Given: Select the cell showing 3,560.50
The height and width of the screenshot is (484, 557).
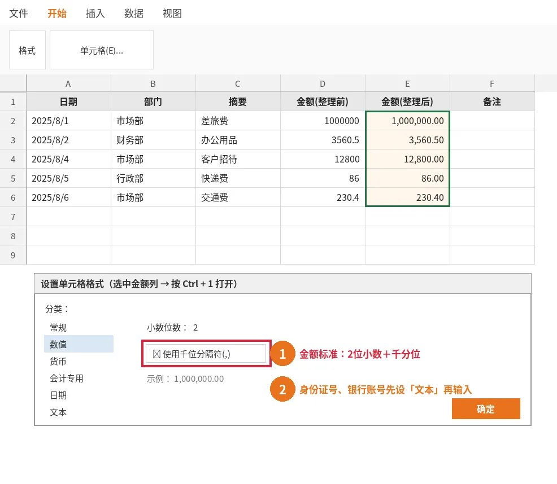Looking at the screenshot, I should pos(407,140).
